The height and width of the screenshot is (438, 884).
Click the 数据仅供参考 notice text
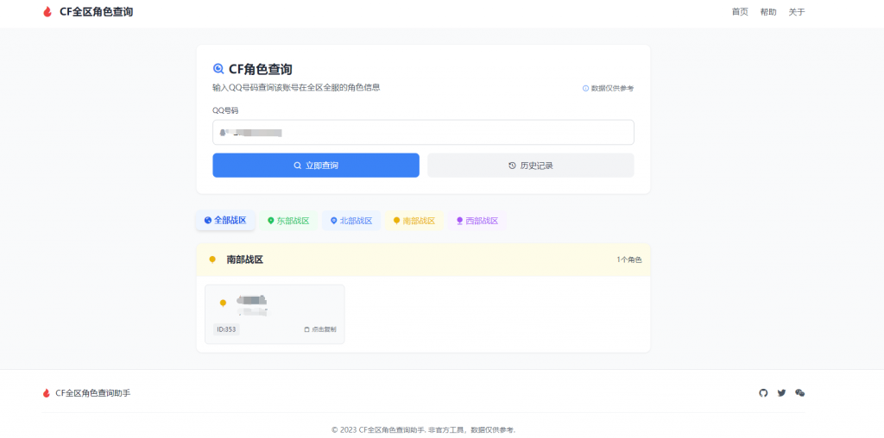pos(612,89)
